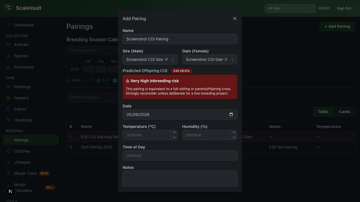
Task: Click into the Notes text area
Action: pyautogui.click(x=180, y=178)
